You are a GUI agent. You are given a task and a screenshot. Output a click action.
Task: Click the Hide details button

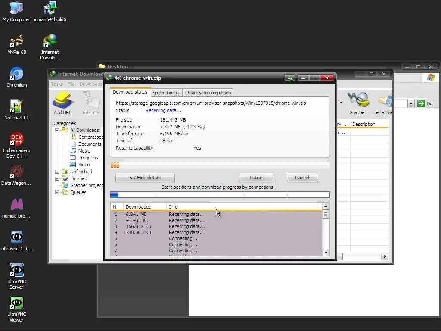145,178
